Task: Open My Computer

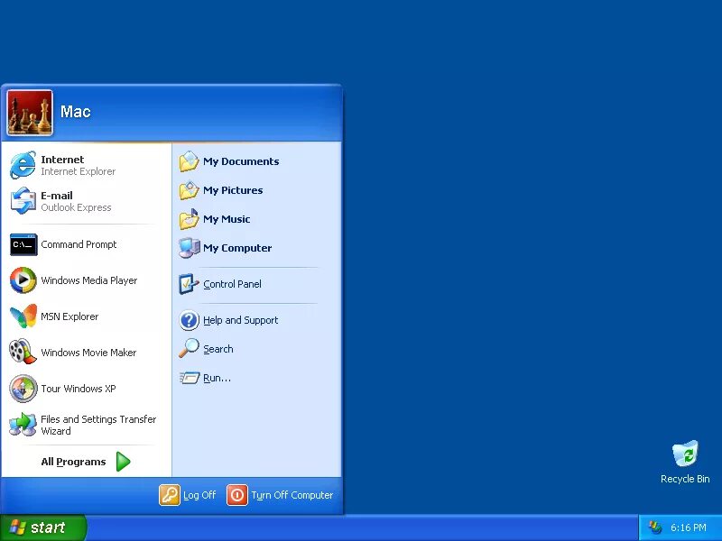Action: (x=237, y=248)
